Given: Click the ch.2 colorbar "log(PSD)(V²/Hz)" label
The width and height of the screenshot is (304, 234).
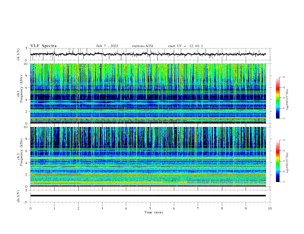Looking at the screenshot, I should coord(287,163).
